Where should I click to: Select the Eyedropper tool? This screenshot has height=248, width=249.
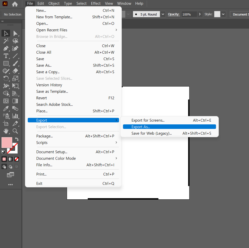point(6,109)
